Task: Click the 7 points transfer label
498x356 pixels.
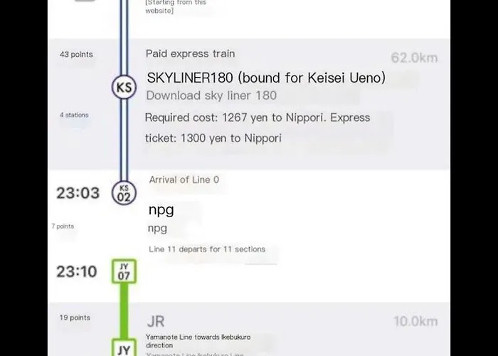Action: [x=63, y=226]
